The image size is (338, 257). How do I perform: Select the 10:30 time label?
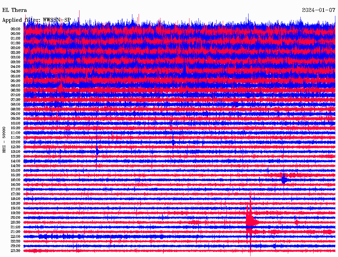coord(16,128)
